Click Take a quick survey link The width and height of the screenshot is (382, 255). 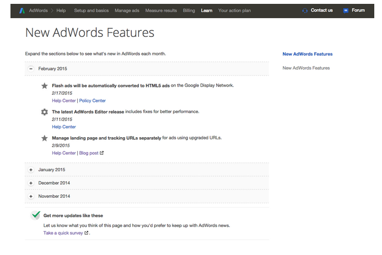tap(63, 233)
